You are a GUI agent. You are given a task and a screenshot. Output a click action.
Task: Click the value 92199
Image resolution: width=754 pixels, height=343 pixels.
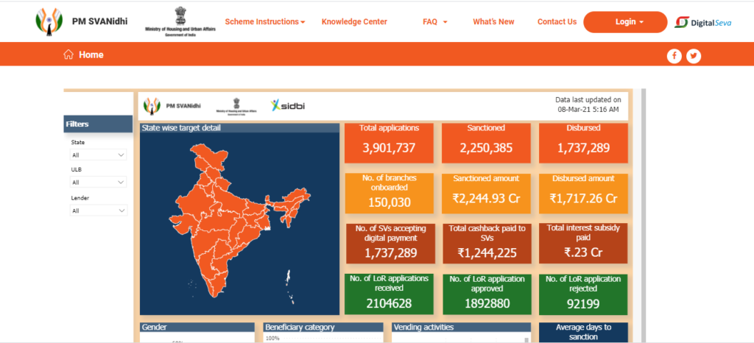click(x=583, y=304)
